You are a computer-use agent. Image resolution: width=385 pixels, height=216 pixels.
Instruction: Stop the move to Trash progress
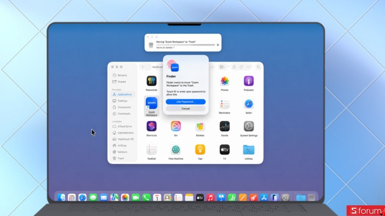[x=218, y=45]
